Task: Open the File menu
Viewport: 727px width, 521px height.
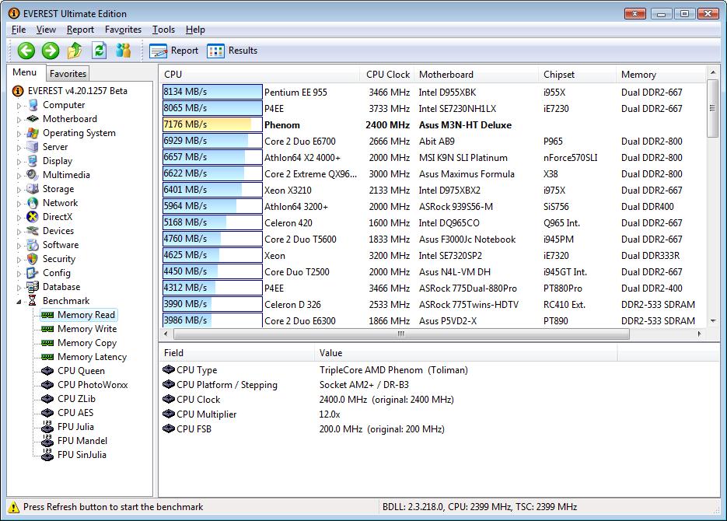Action: [x=19, y=30]
